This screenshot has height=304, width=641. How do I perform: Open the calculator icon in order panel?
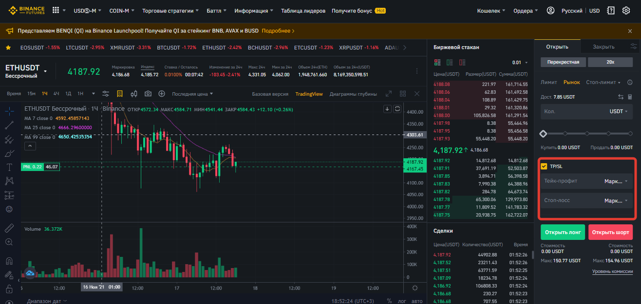630,97
